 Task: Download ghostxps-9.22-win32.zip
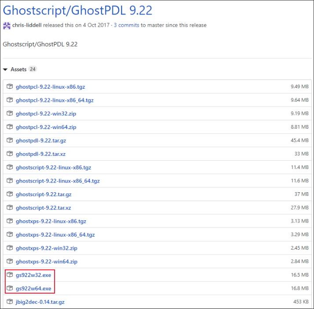(x=47, y=248)
